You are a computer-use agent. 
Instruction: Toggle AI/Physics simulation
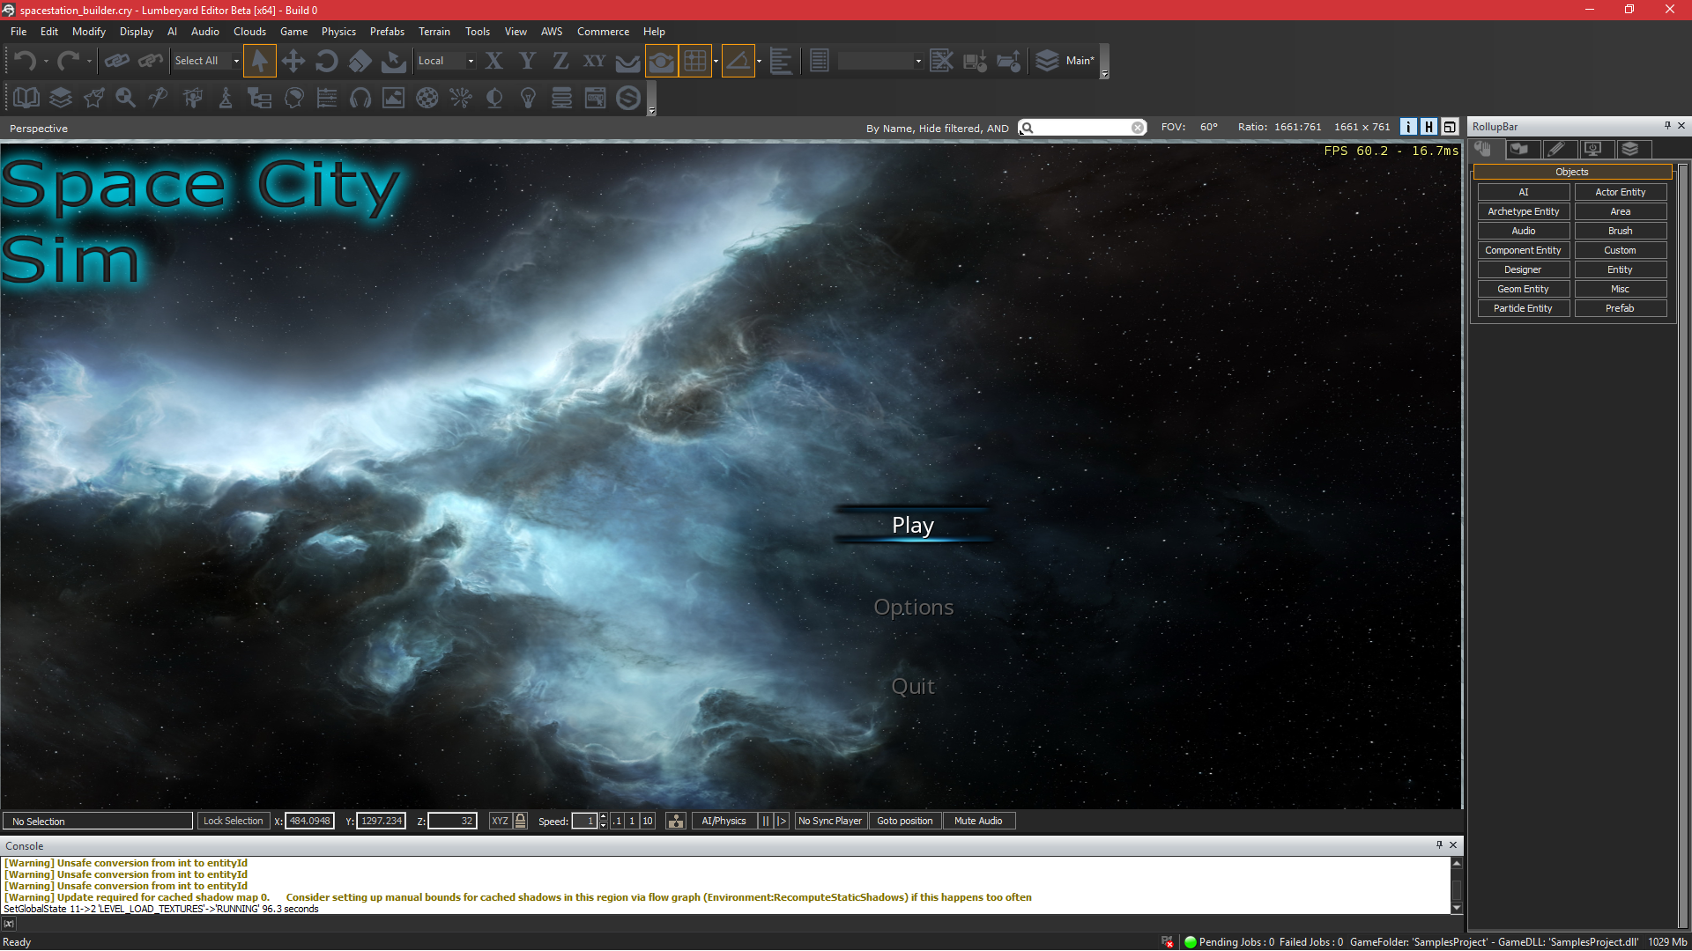724,821
